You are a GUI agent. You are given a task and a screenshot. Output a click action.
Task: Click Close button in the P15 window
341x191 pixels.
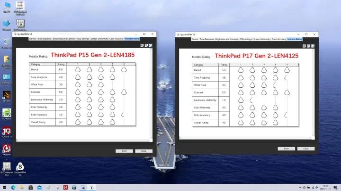click(x=144, y=151)
